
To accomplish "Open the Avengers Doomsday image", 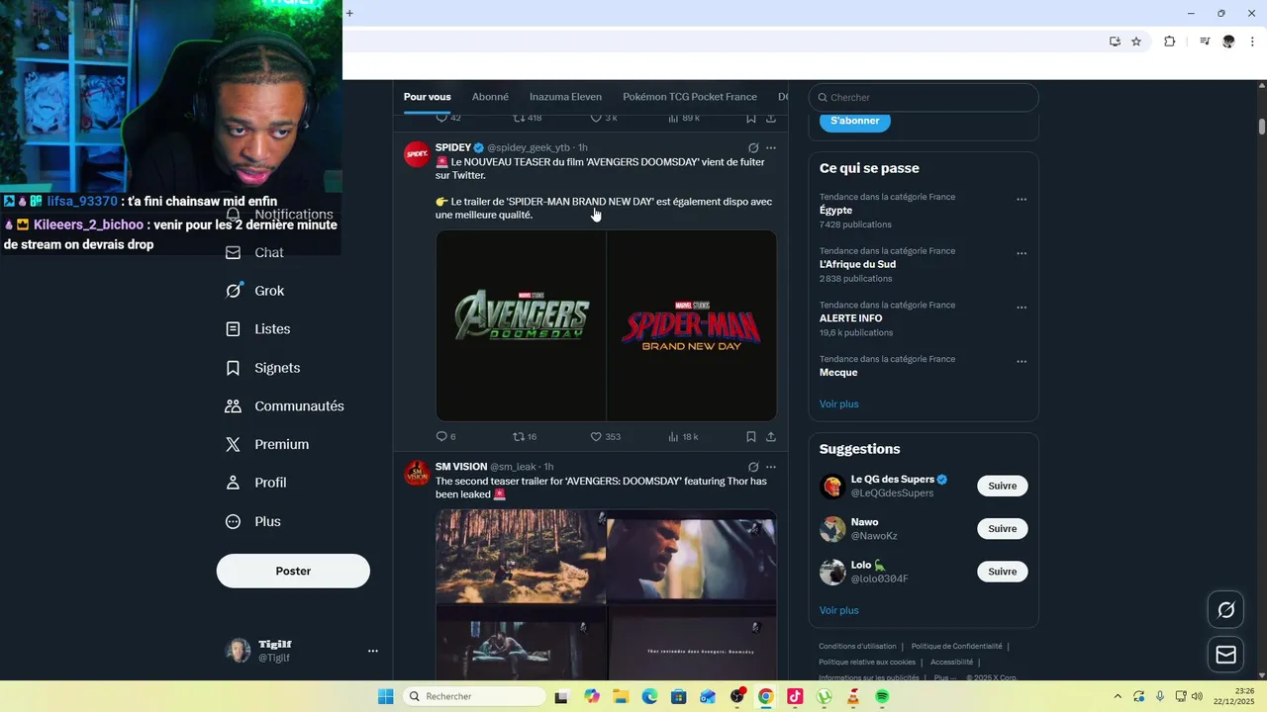I will coord(521,325).
